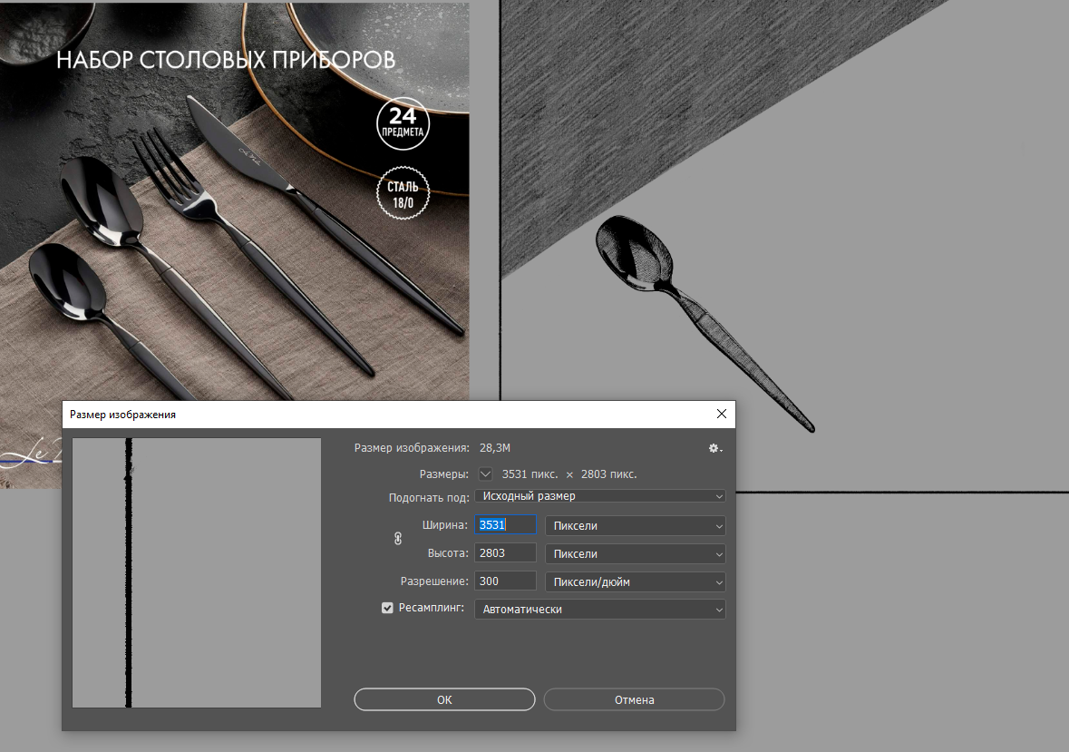Click the Ширина input field

pyautogui.click(x=505, y=525)
